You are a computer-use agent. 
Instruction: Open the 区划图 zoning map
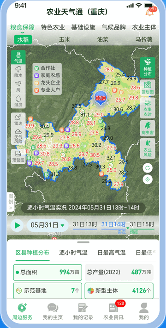148,87
